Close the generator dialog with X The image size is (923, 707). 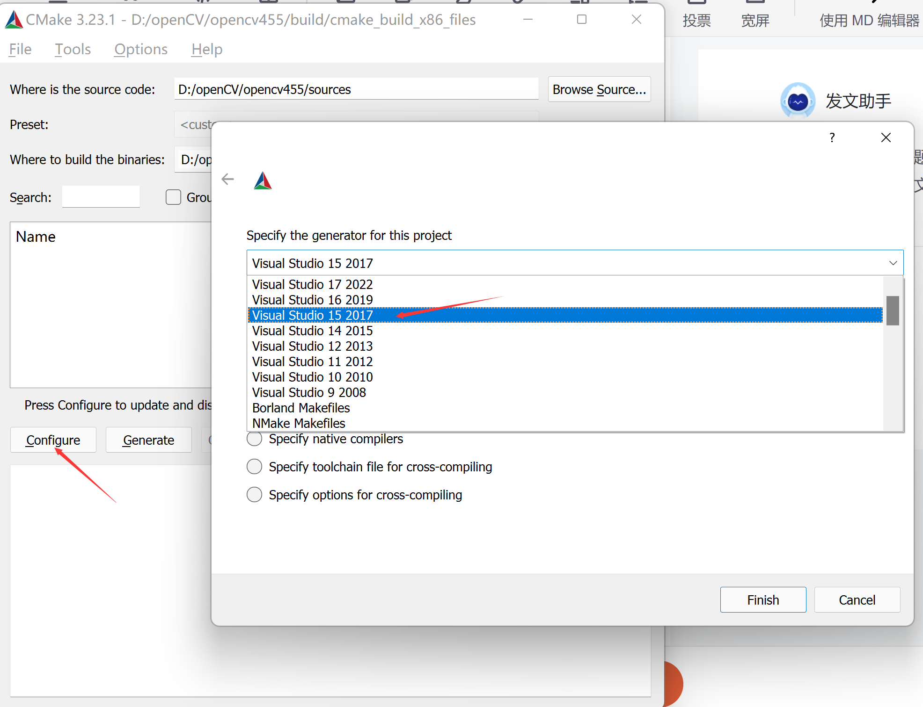[x=886, y=137]
